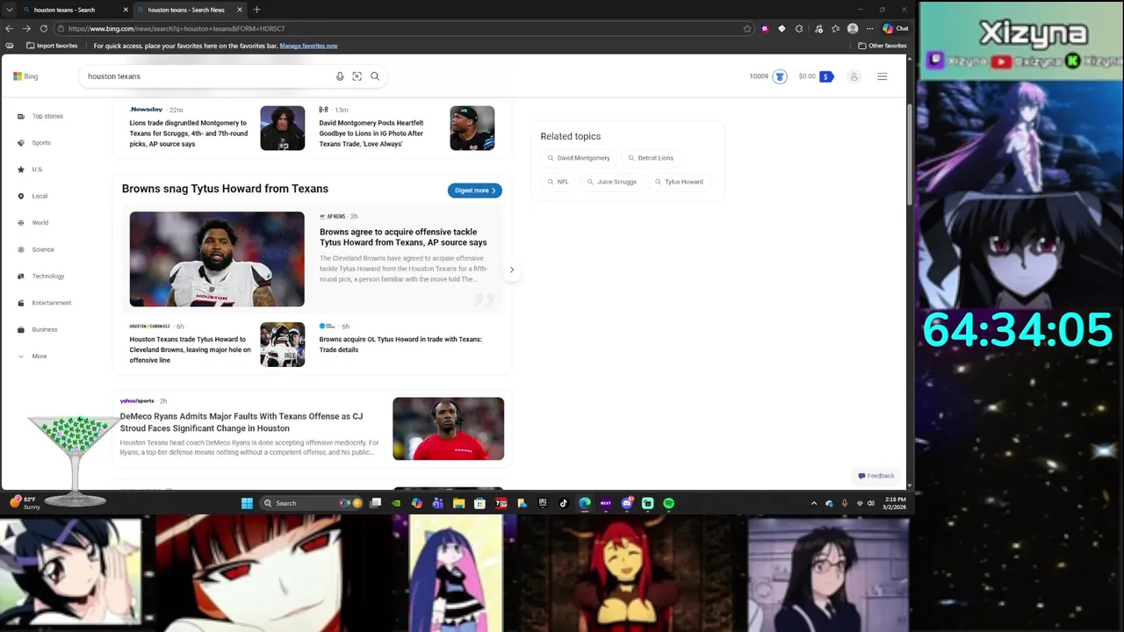Open the volume icon in system tray

click(871, 503)
